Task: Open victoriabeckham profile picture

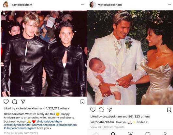Action: [x=93, y=5]
